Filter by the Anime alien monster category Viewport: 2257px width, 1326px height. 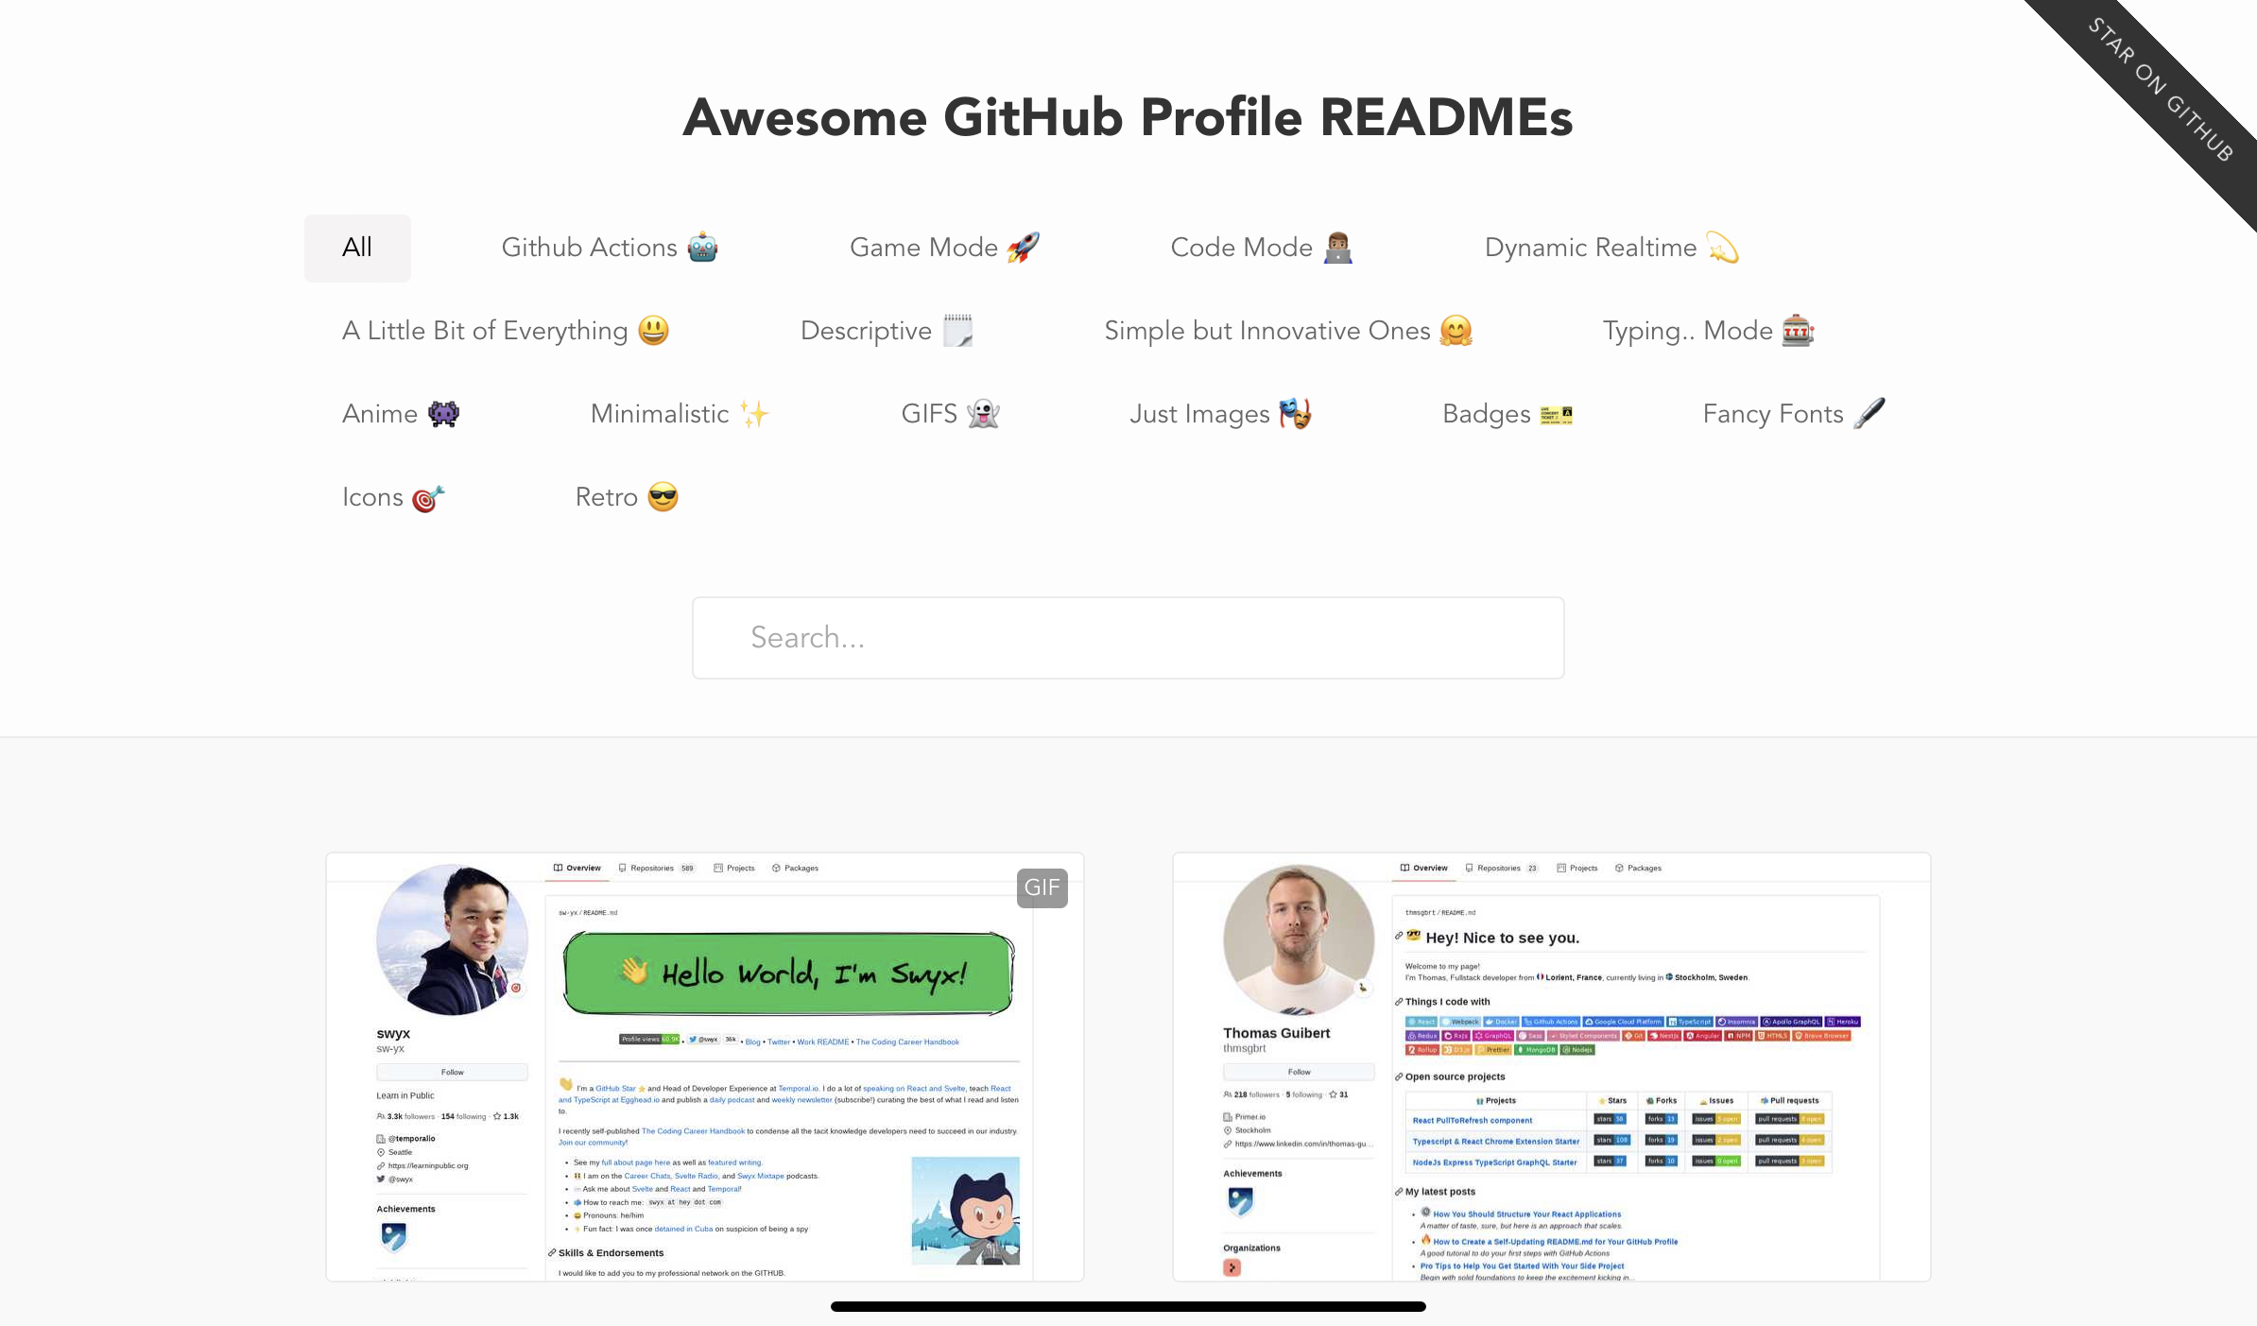tap(400, 414)
